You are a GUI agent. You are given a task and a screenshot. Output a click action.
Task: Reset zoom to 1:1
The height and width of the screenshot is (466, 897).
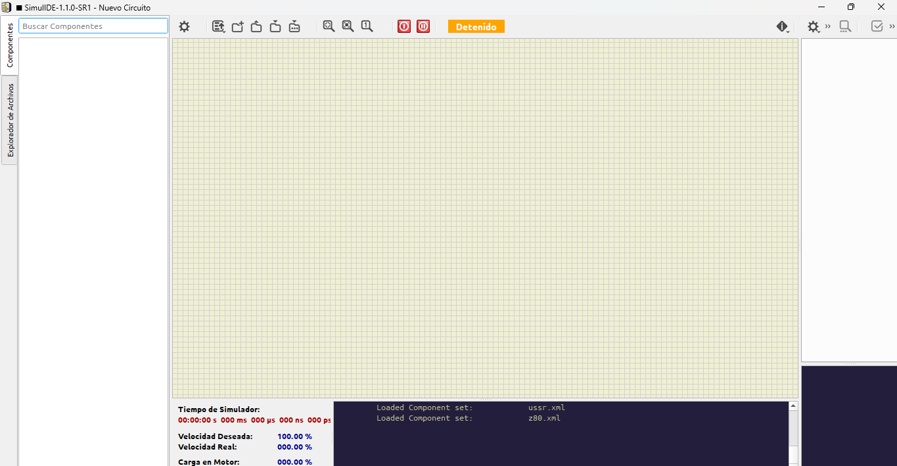click(367, 26)
